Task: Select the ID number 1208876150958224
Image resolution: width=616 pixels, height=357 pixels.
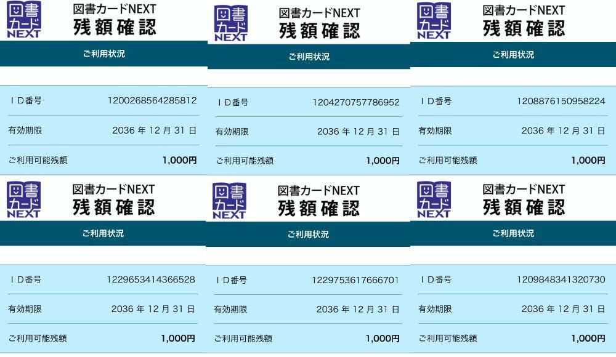Action: point(561,102)
